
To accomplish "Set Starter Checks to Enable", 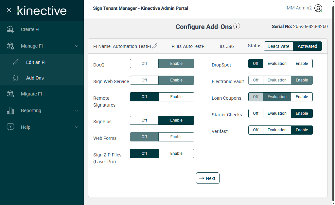I will point(302,113).
